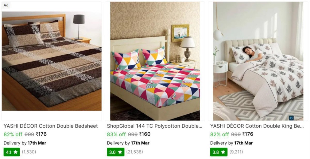Open YASHI DÉCOR Cotton Double King listing
310x159 pixels.
[257, 126]
